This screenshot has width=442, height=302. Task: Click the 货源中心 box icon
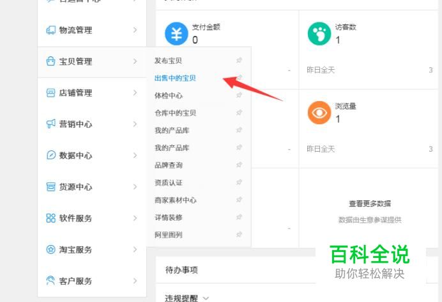[50, 187]
